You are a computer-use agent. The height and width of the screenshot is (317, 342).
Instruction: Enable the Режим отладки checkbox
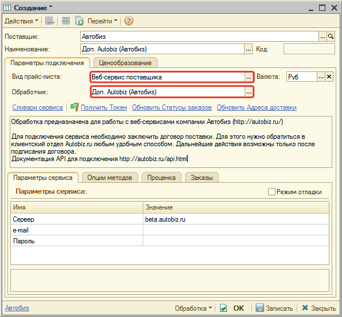(272, 192)
